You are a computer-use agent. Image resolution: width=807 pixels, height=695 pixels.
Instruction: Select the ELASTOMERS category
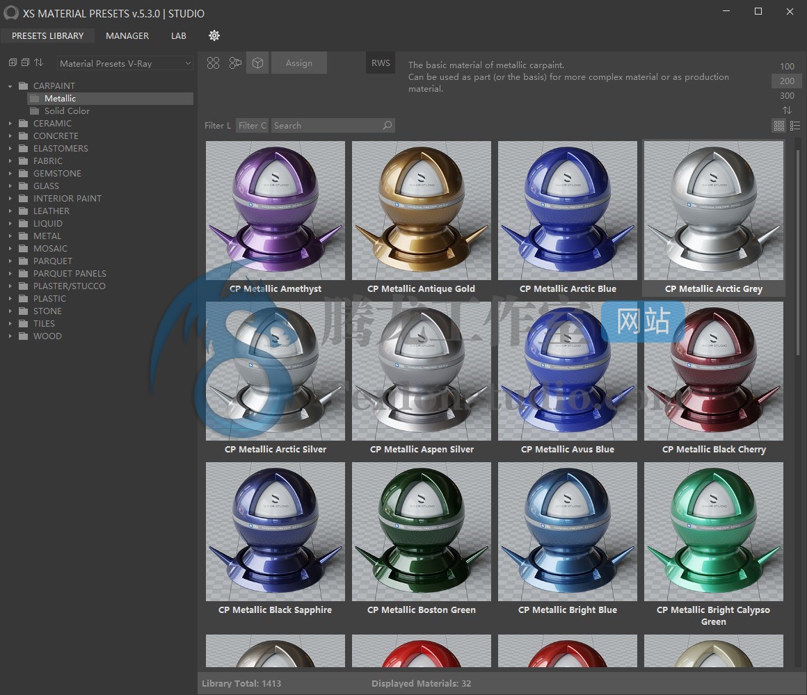(x=61, y=149)
